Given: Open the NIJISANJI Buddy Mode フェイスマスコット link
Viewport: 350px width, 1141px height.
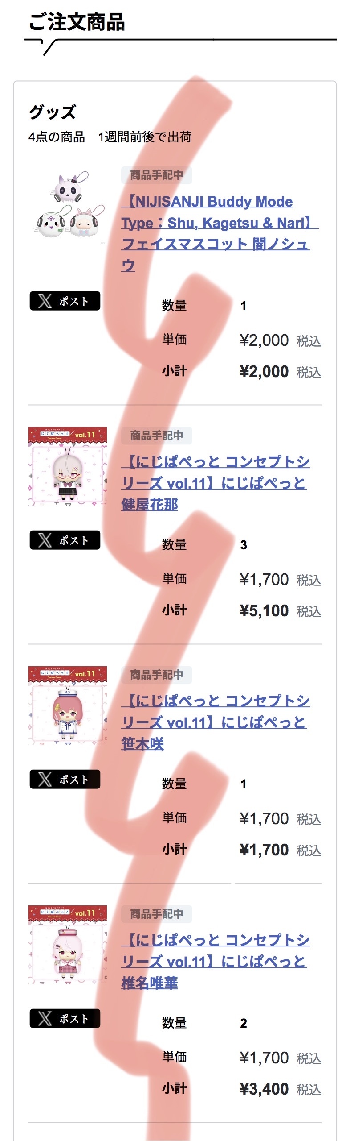Looking at the screenshot, I should pos(220,233).
